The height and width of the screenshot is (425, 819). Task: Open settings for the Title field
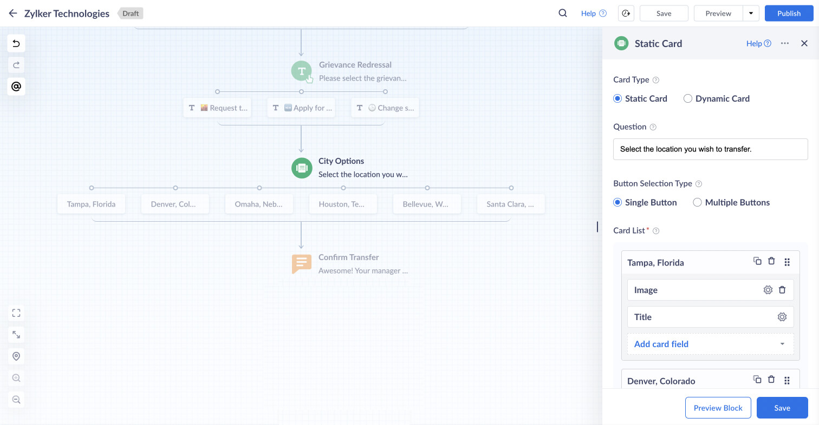pos(782,317)
